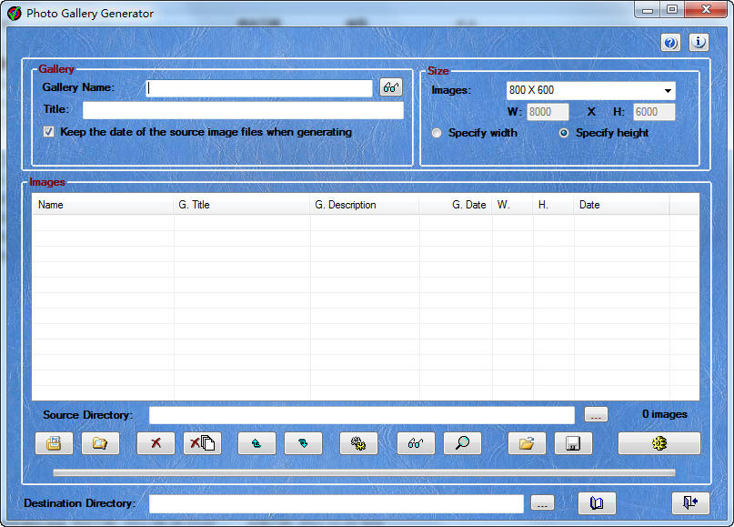
Task: Click the wide yellow gear generate button
Action: [659, 443]
